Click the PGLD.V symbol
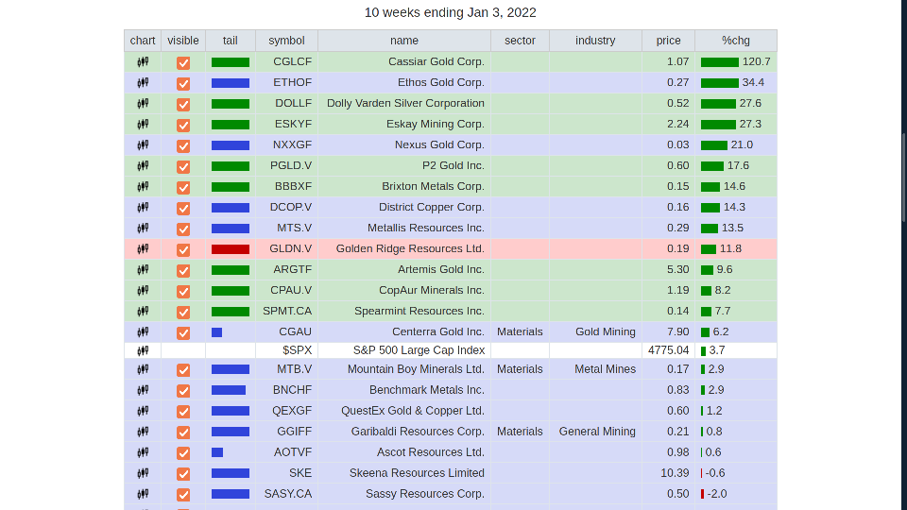 click(x=291, y=166)
